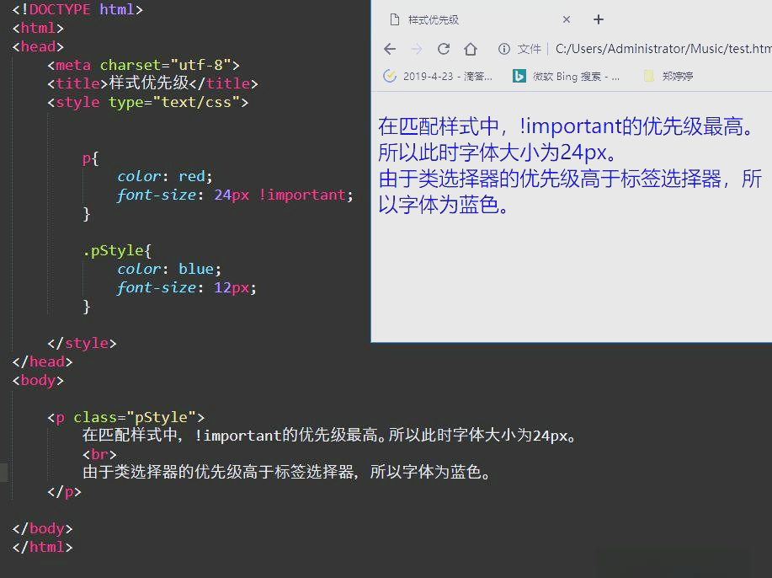Click the rendered blue paragraph text

570,165
